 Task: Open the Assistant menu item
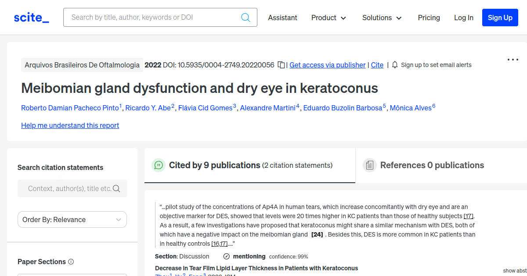(282, 18)
